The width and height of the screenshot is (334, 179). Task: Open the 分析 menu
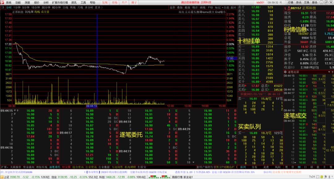click(46, 2)
